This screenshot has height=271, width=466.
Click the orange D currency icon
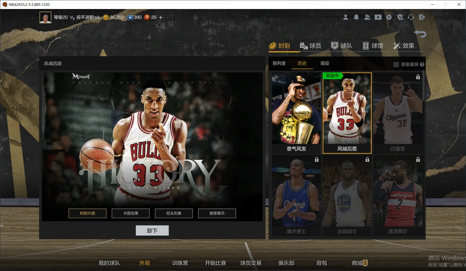[x=147, y=17]
